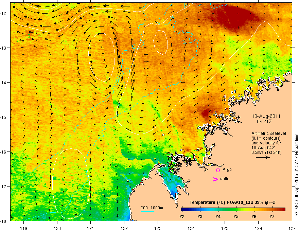Click the 'and velocity for' text line

tap(266, 143)
